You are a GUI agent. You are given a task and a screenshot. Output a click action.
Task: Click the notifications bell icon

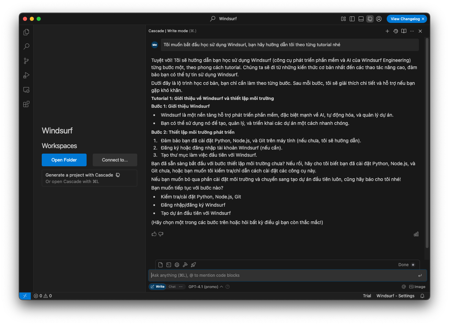point(423,296)
